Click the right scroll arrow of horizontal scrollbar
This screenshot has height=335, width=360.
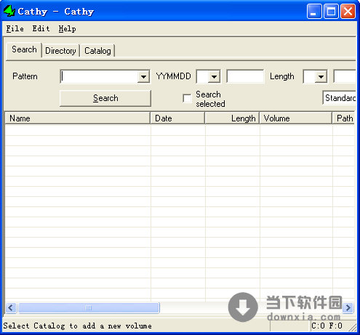click(348, 308)
